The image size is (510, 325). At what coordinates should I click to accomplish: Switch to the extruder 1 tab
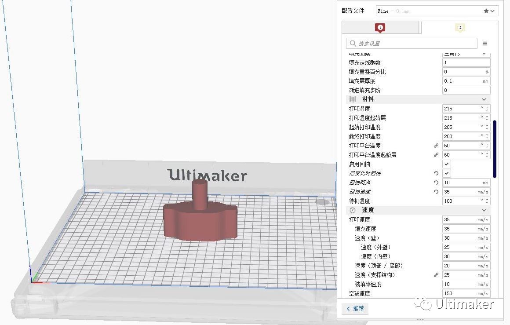[380, 28]
